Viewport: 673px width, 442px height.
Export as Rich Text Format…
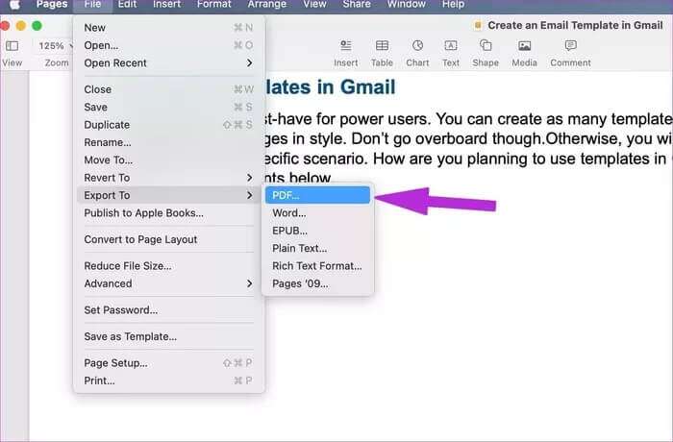tap(317, 266)
